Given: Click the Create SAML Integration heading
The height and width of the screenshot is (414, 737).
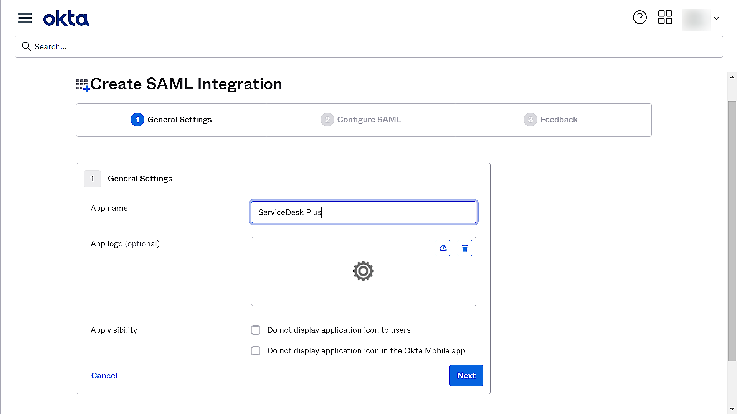Looking at the screenshot, I should (186, 84).
